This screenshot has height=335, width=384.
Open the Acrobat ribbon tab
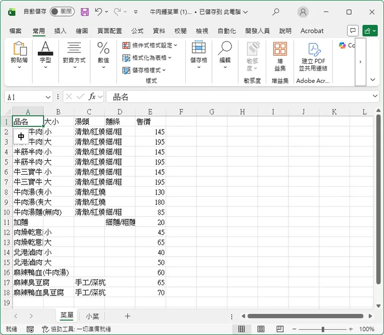coord(312,31)
